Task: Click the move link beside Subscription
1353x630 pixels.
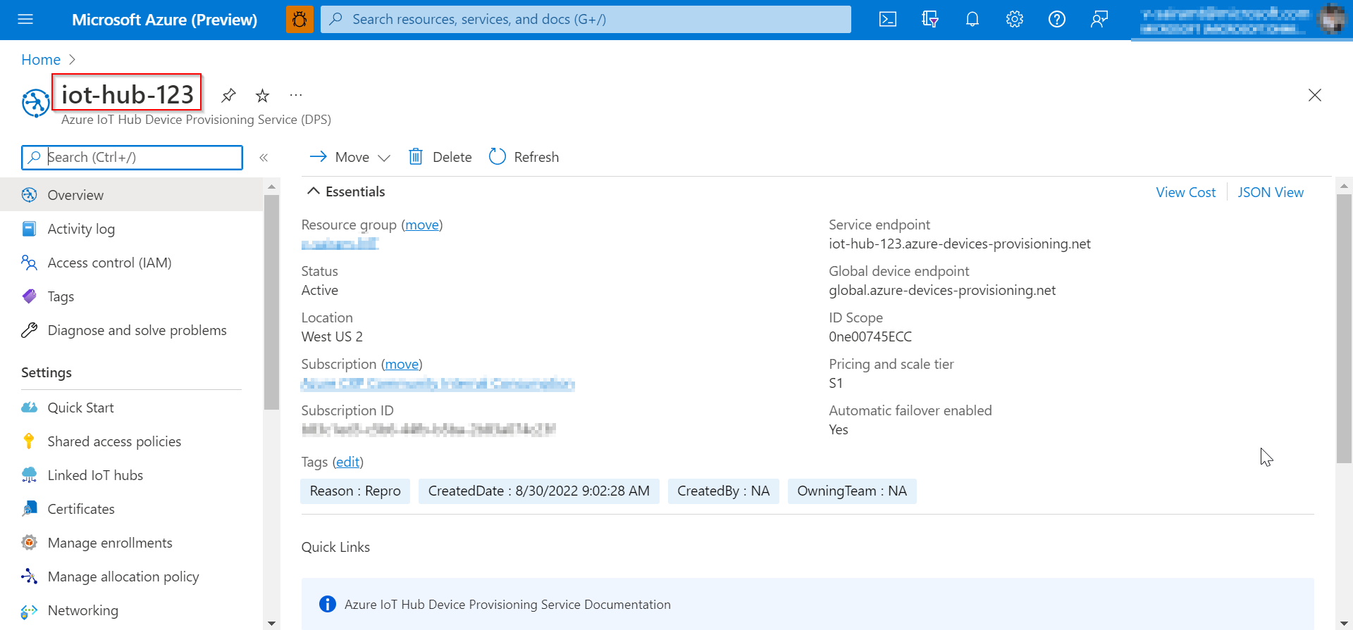Action: pos(402,364)
